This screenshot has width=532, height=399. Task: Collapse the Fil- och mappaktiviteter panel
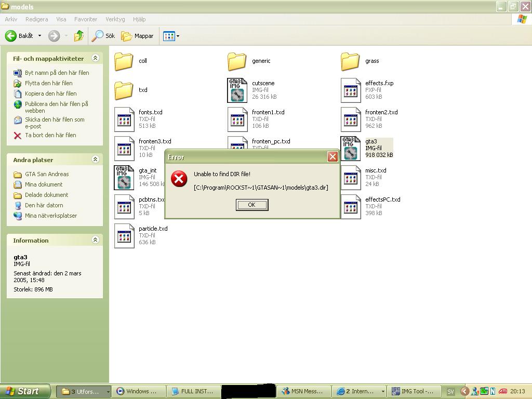(x=96, y=58)
